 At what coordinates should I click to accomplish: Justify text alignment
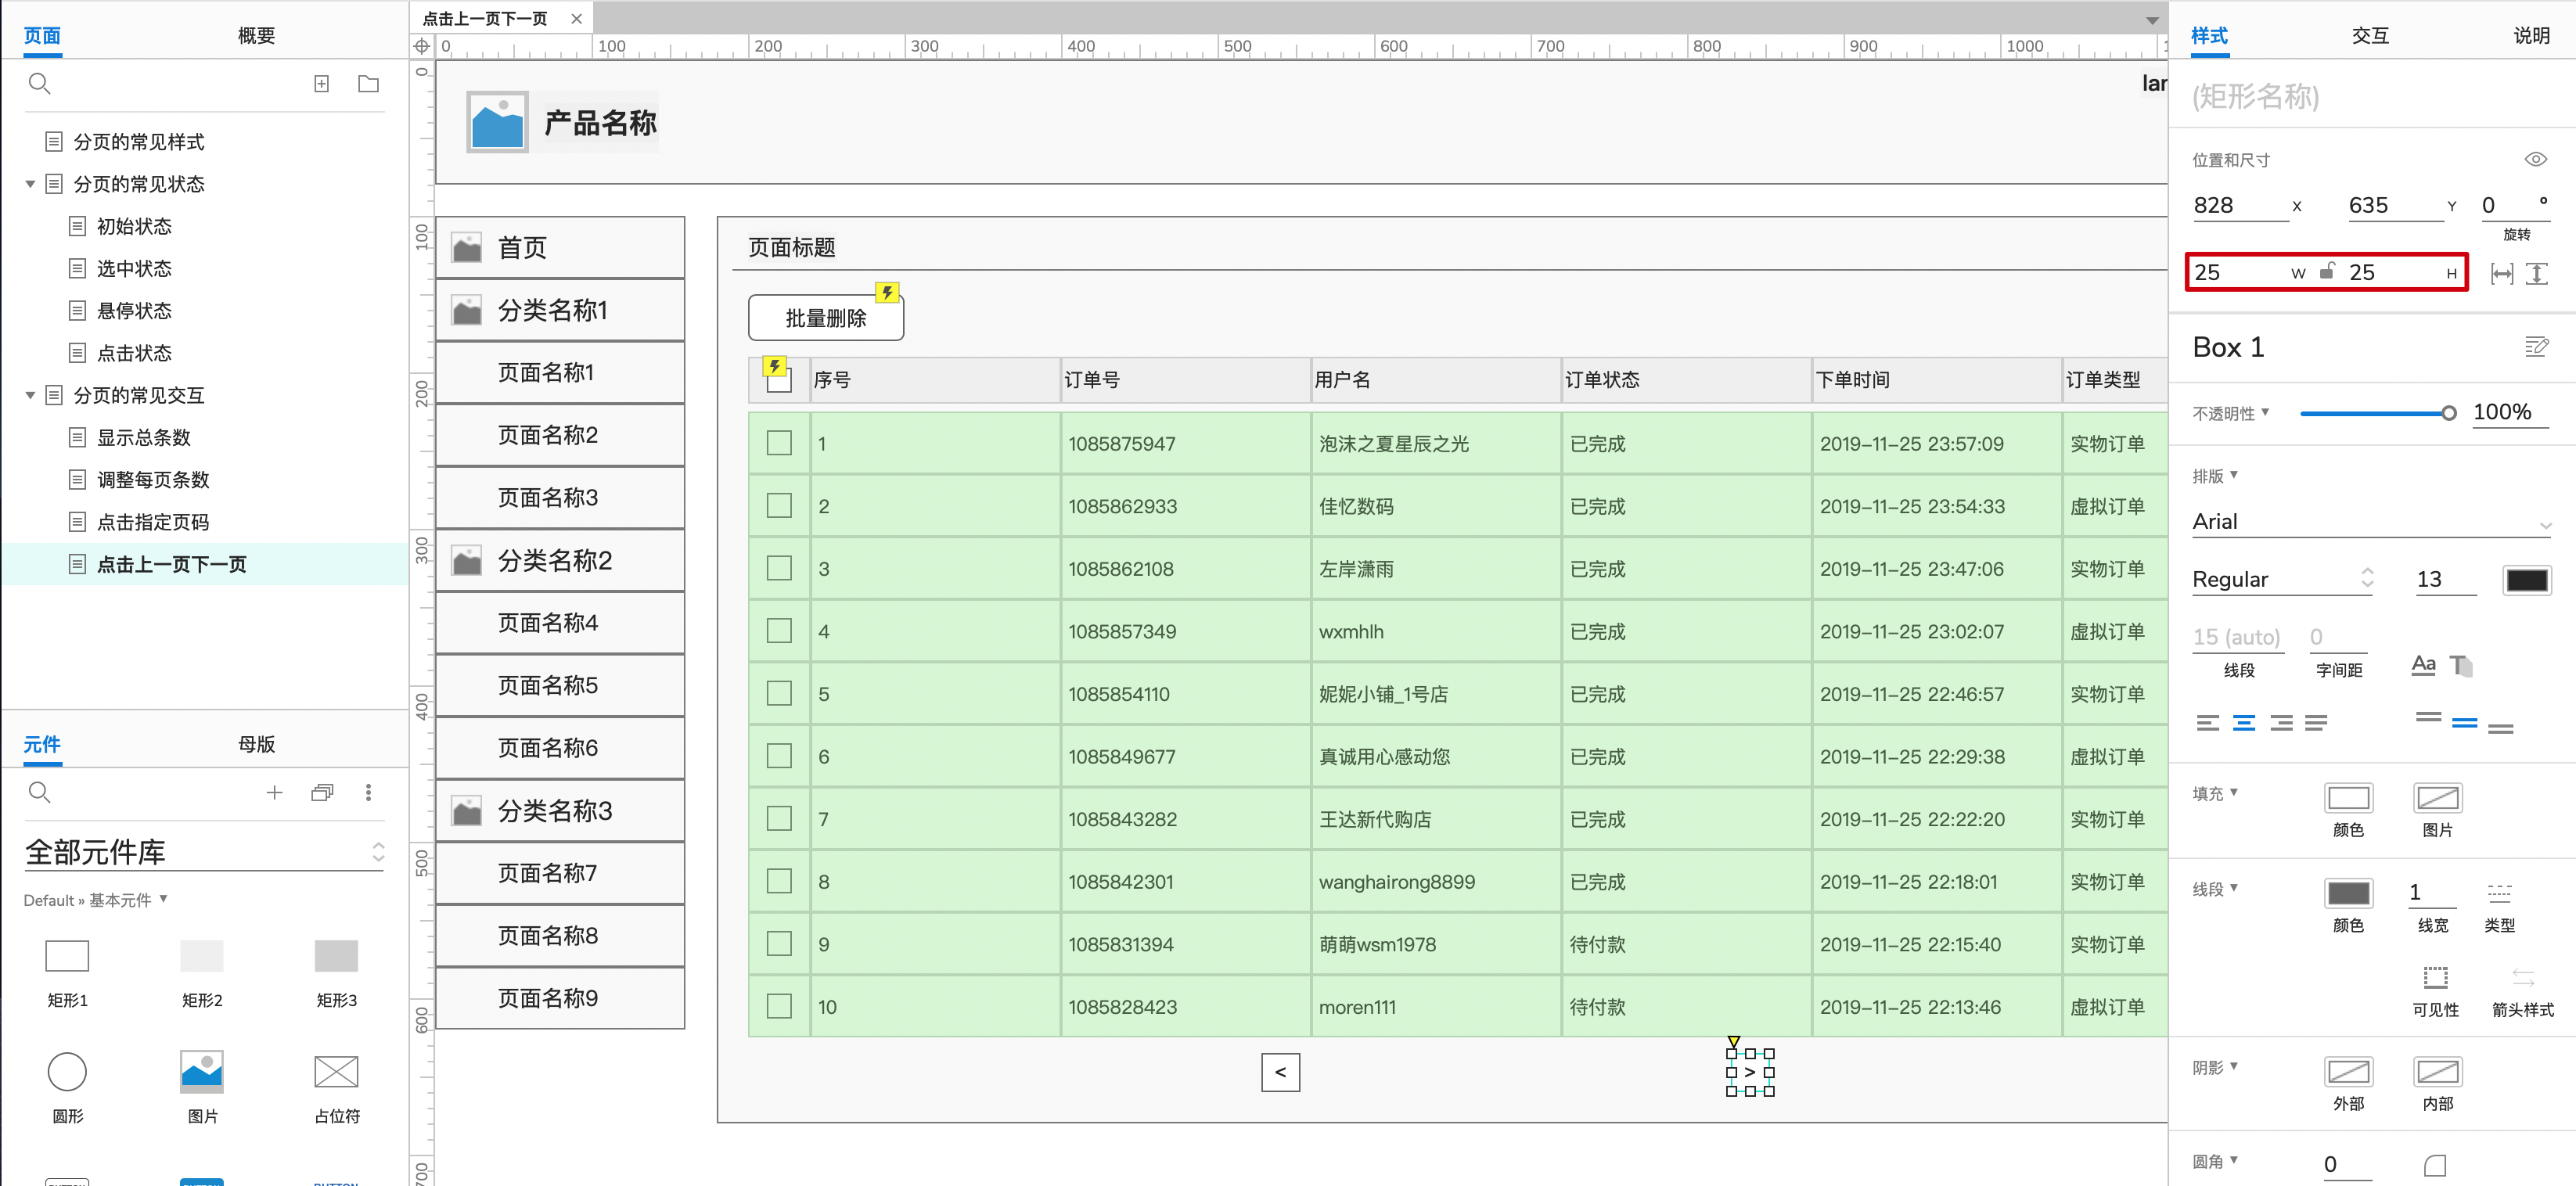(x=2316, y=723)
